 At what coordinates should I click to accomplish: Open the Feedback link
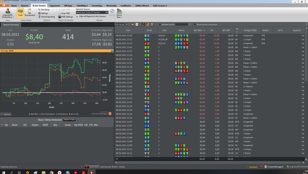253,167
